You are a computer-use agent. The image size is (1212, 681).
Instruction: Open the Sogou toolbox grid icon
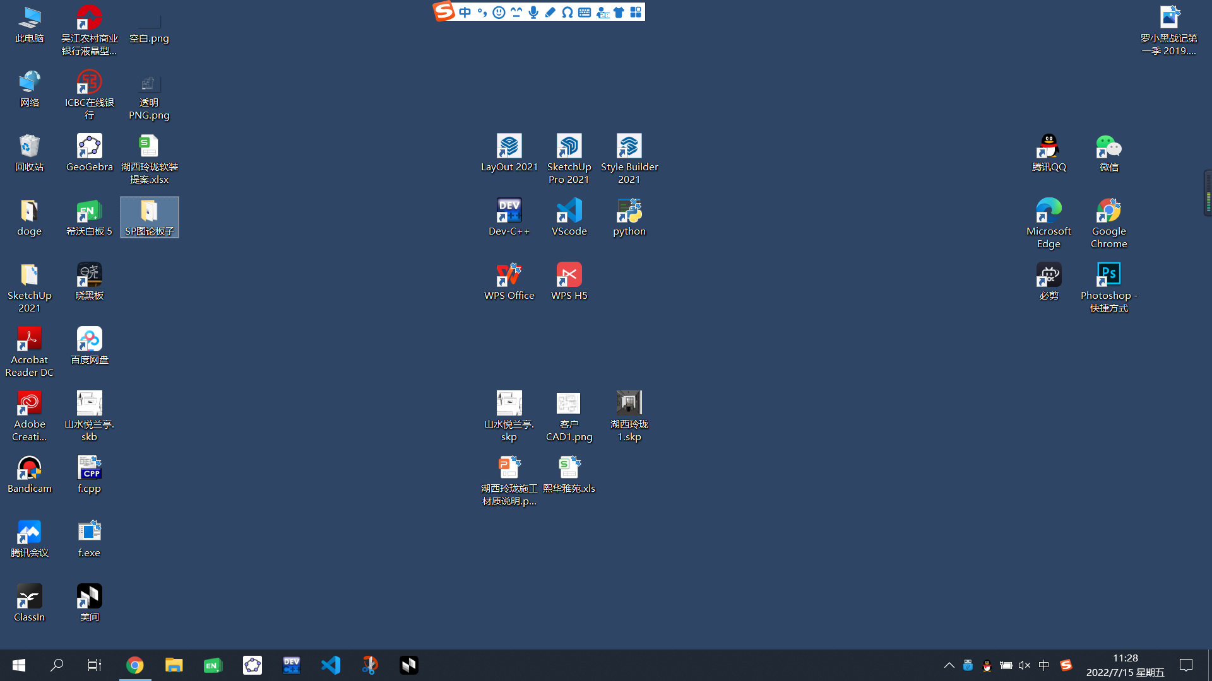[x=636, y=12]
